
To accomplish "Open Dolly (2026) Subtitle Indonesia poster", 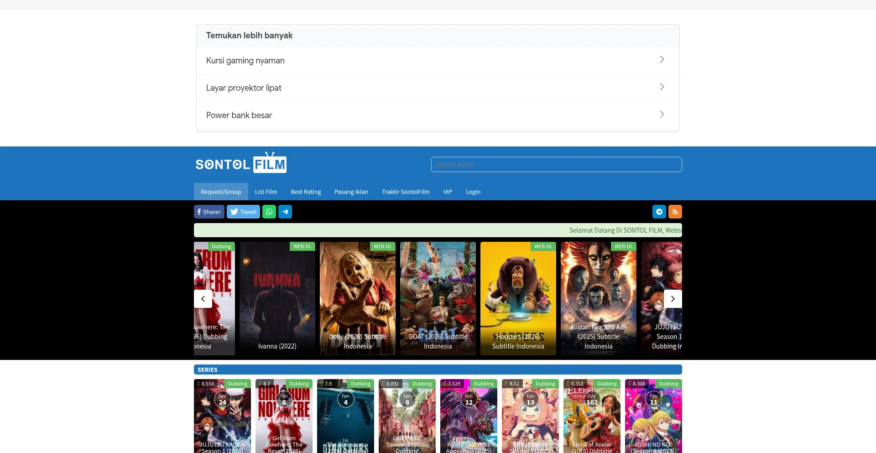I will pos(358,298).
